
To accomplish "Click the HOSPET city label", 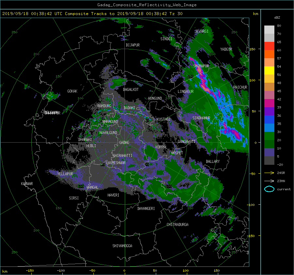I will click(x=177, y=153).
